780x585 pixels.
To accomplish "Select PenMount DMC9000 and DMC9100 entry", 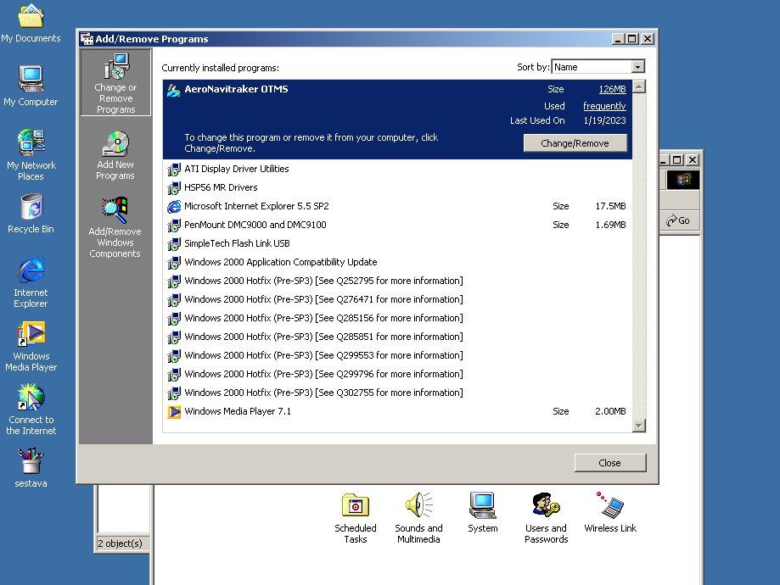I will pyautogui.click(x=255, y=225).
